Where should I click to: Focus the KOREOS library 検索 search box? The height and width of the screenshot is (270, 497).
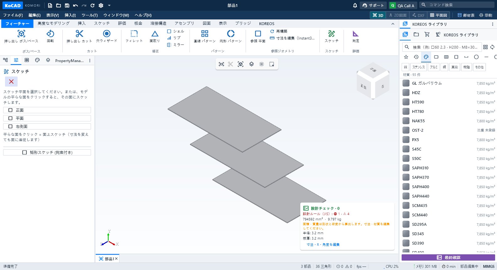click(x=442, y=47)
